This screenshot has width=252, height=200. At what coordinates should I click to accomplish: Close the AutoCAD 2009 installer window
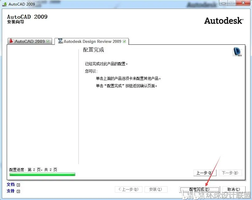click(x=243, y=3)
